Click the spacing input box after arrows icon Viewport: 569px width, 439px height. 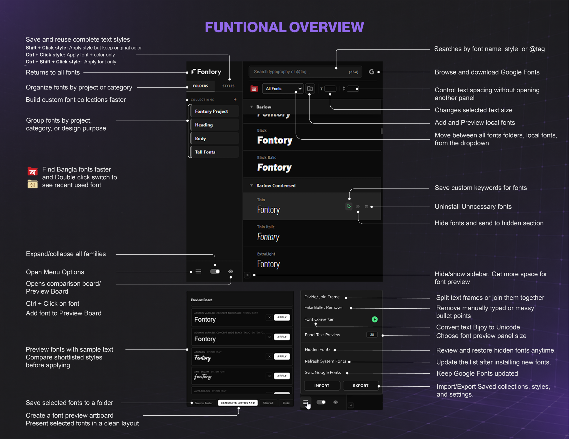coord(353,89)
